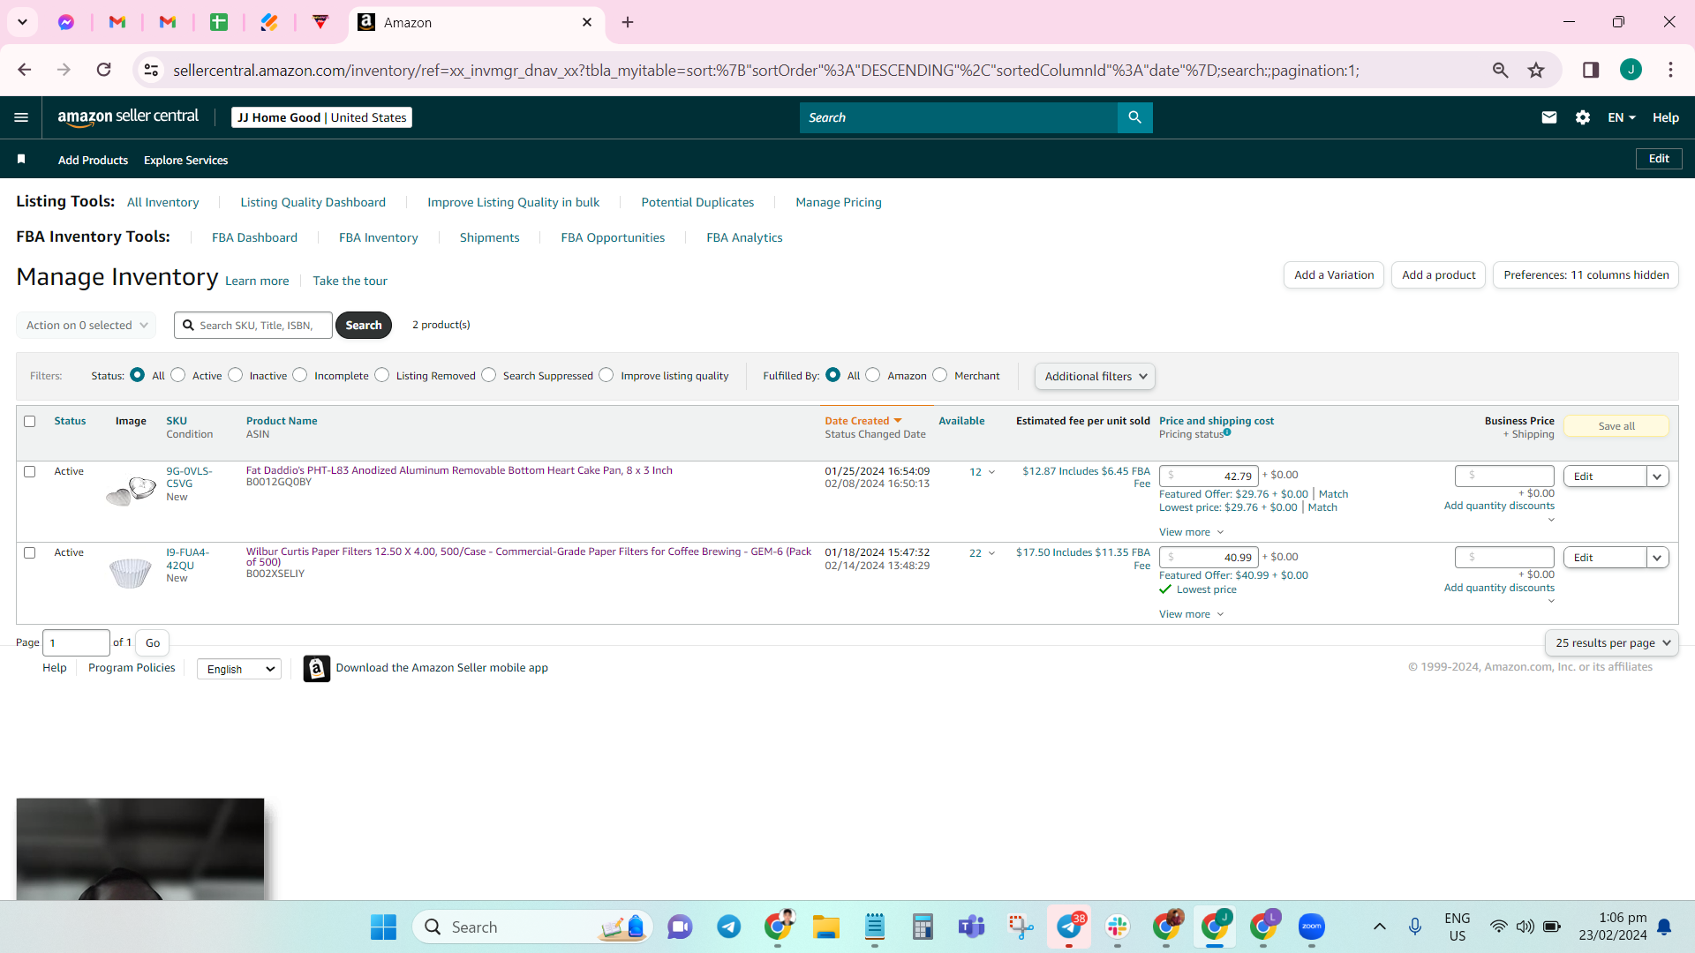This screenshot has width=1695, height=953.
Task: Open Telegram from the taskbar
Action: 728,927
